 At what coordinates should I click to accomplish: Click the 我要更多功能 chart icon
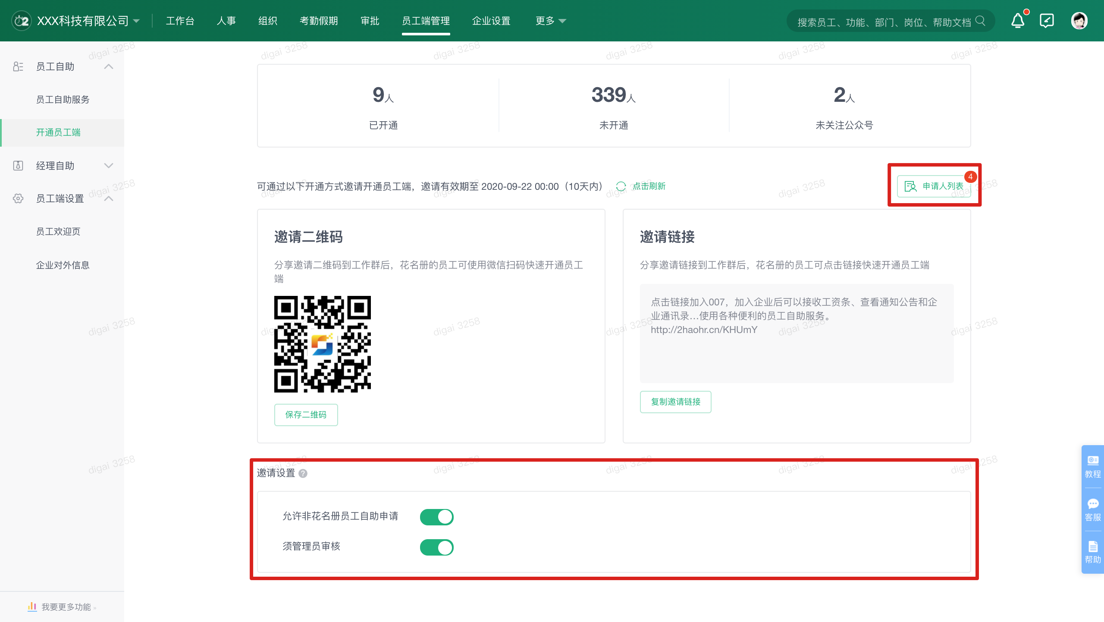[32, 606]
